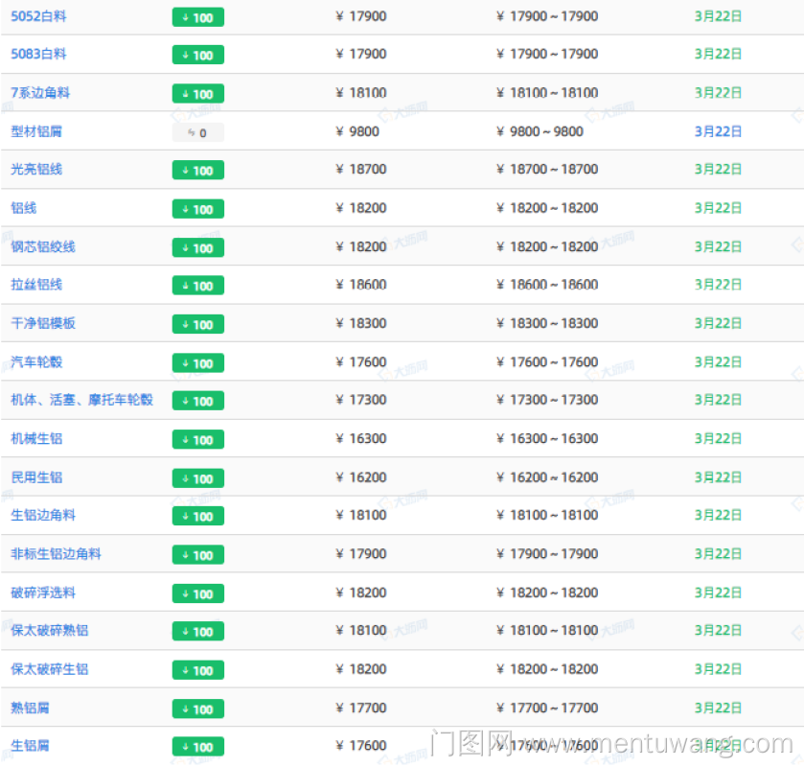Click the price drop badge for 汽车轮毂
This screenshot has width=804, height=767.
(x=197, y=363)
